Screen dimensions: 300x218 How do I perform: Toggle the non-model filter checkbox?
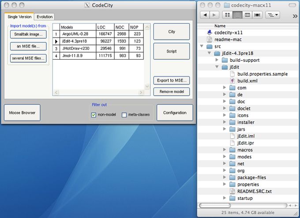pyautogui.click(x=94, y=115)
